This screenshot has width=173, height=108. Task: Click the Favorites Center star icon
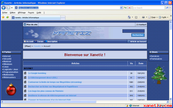tap(3, 17)
